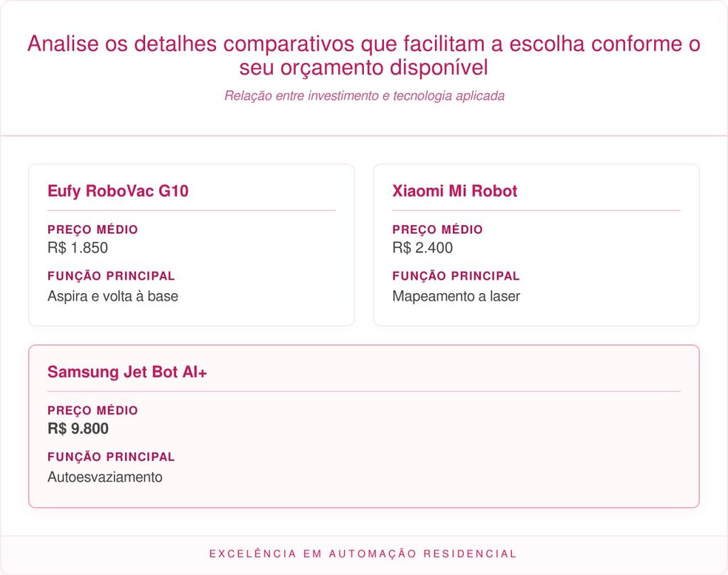
Task: Click the R$ 9.800 price value
Action: click(78, 429)
